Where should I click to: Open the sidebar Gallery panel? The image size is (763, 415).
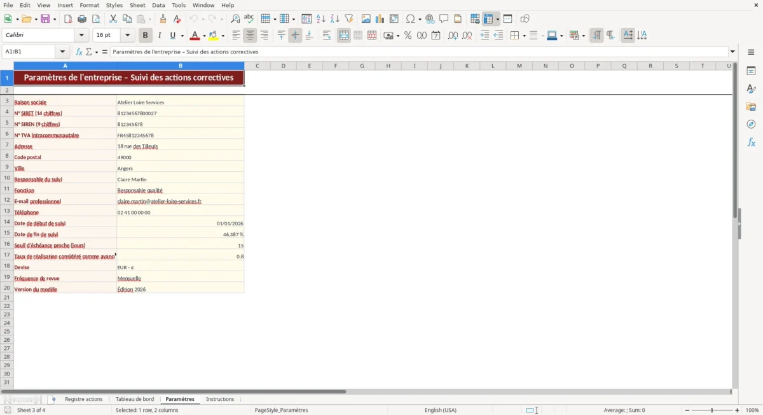[751, 106]
